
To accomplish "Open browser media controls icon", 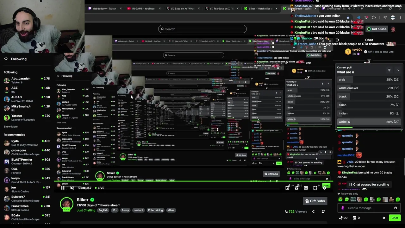I will click(x=385, y=18).
